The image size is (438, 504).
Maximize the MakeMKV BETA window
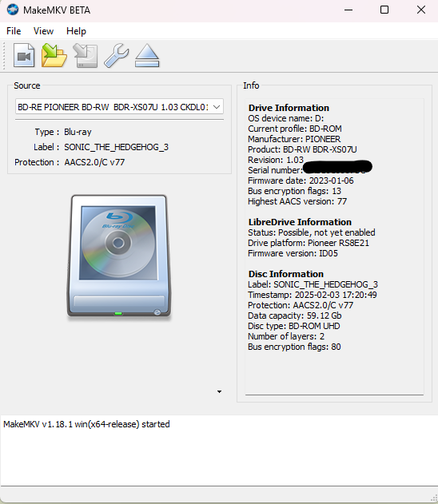pos(384,10)
